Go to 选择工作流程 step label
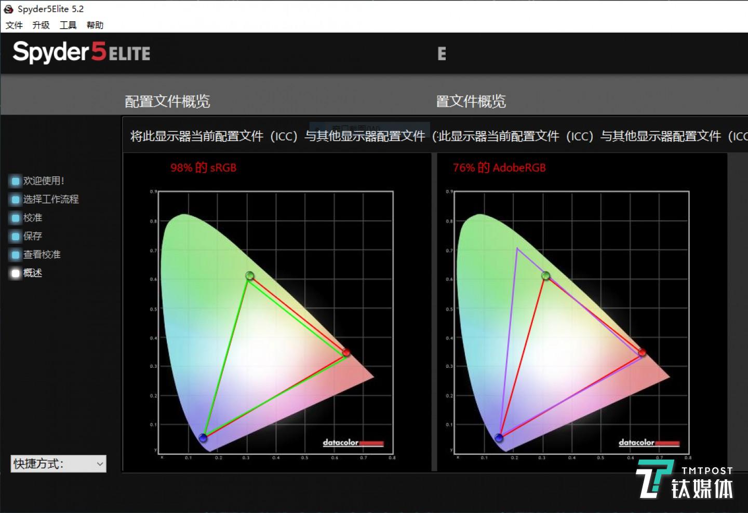This screenshot has width=748, height=513. [x=51, y=199]
